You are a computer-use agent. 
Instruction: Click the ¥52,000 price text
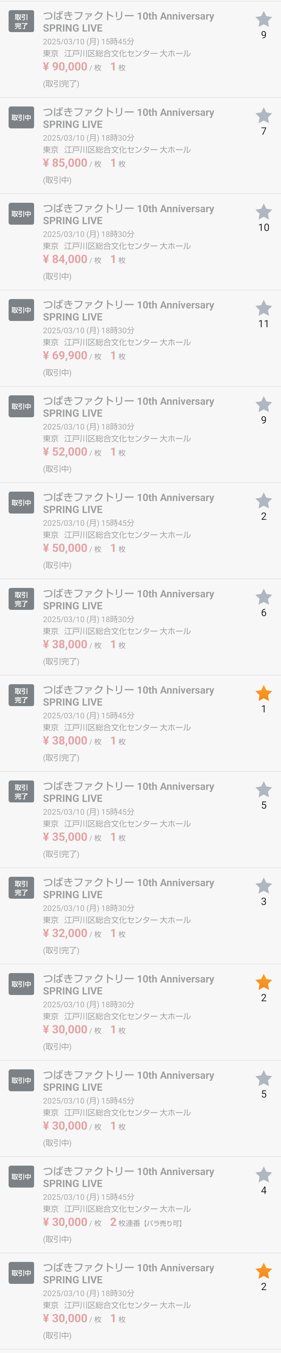point(65,452)
